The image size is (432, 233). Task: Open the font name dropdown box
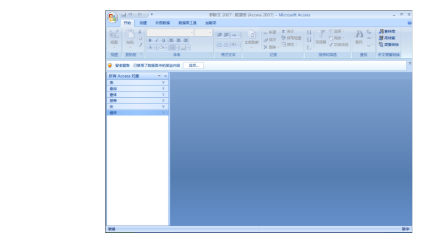170,33
